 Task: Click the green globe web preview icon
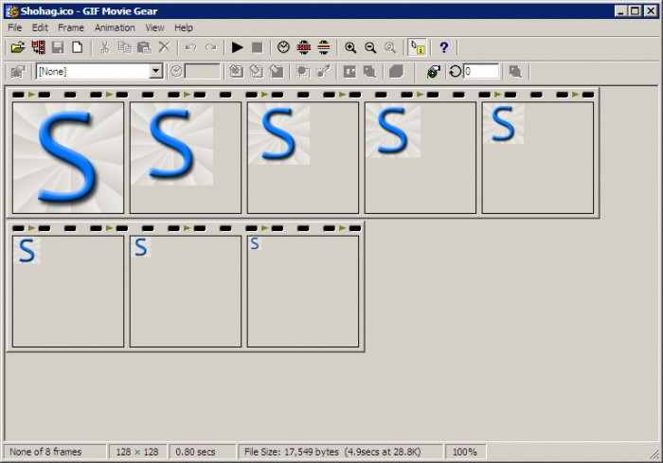(433, 71)
